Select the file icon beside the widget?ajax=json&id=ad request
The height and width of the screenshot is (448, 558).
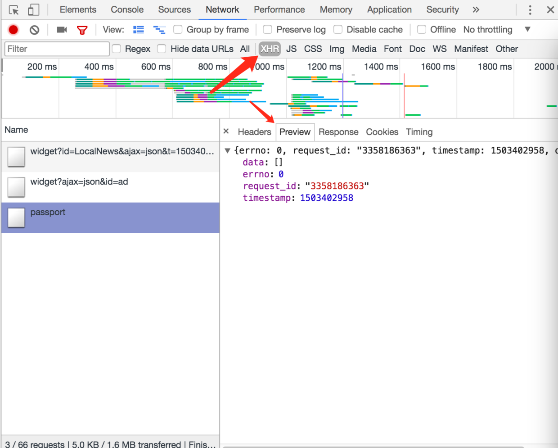(17, 187)
